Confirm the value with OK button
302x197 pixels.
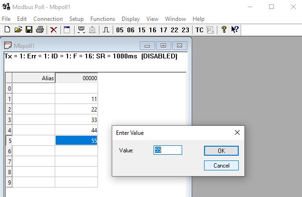point(221,150)
